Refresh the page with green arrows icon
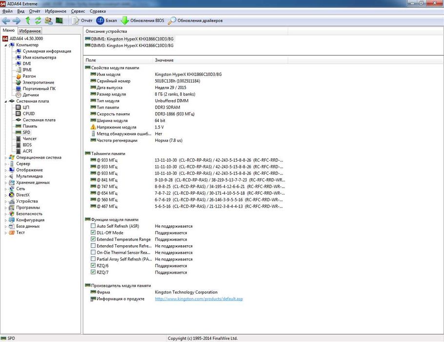 [x=38, y=21]
